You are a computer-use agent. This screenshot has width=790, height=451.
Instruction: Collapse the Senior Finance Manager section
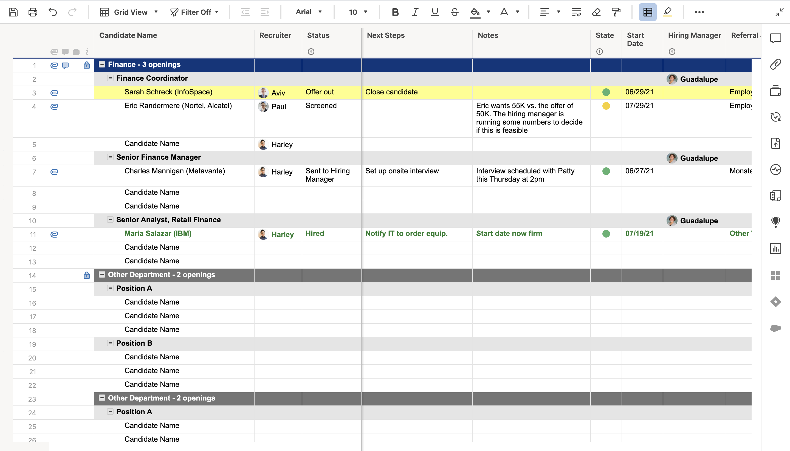110,157
